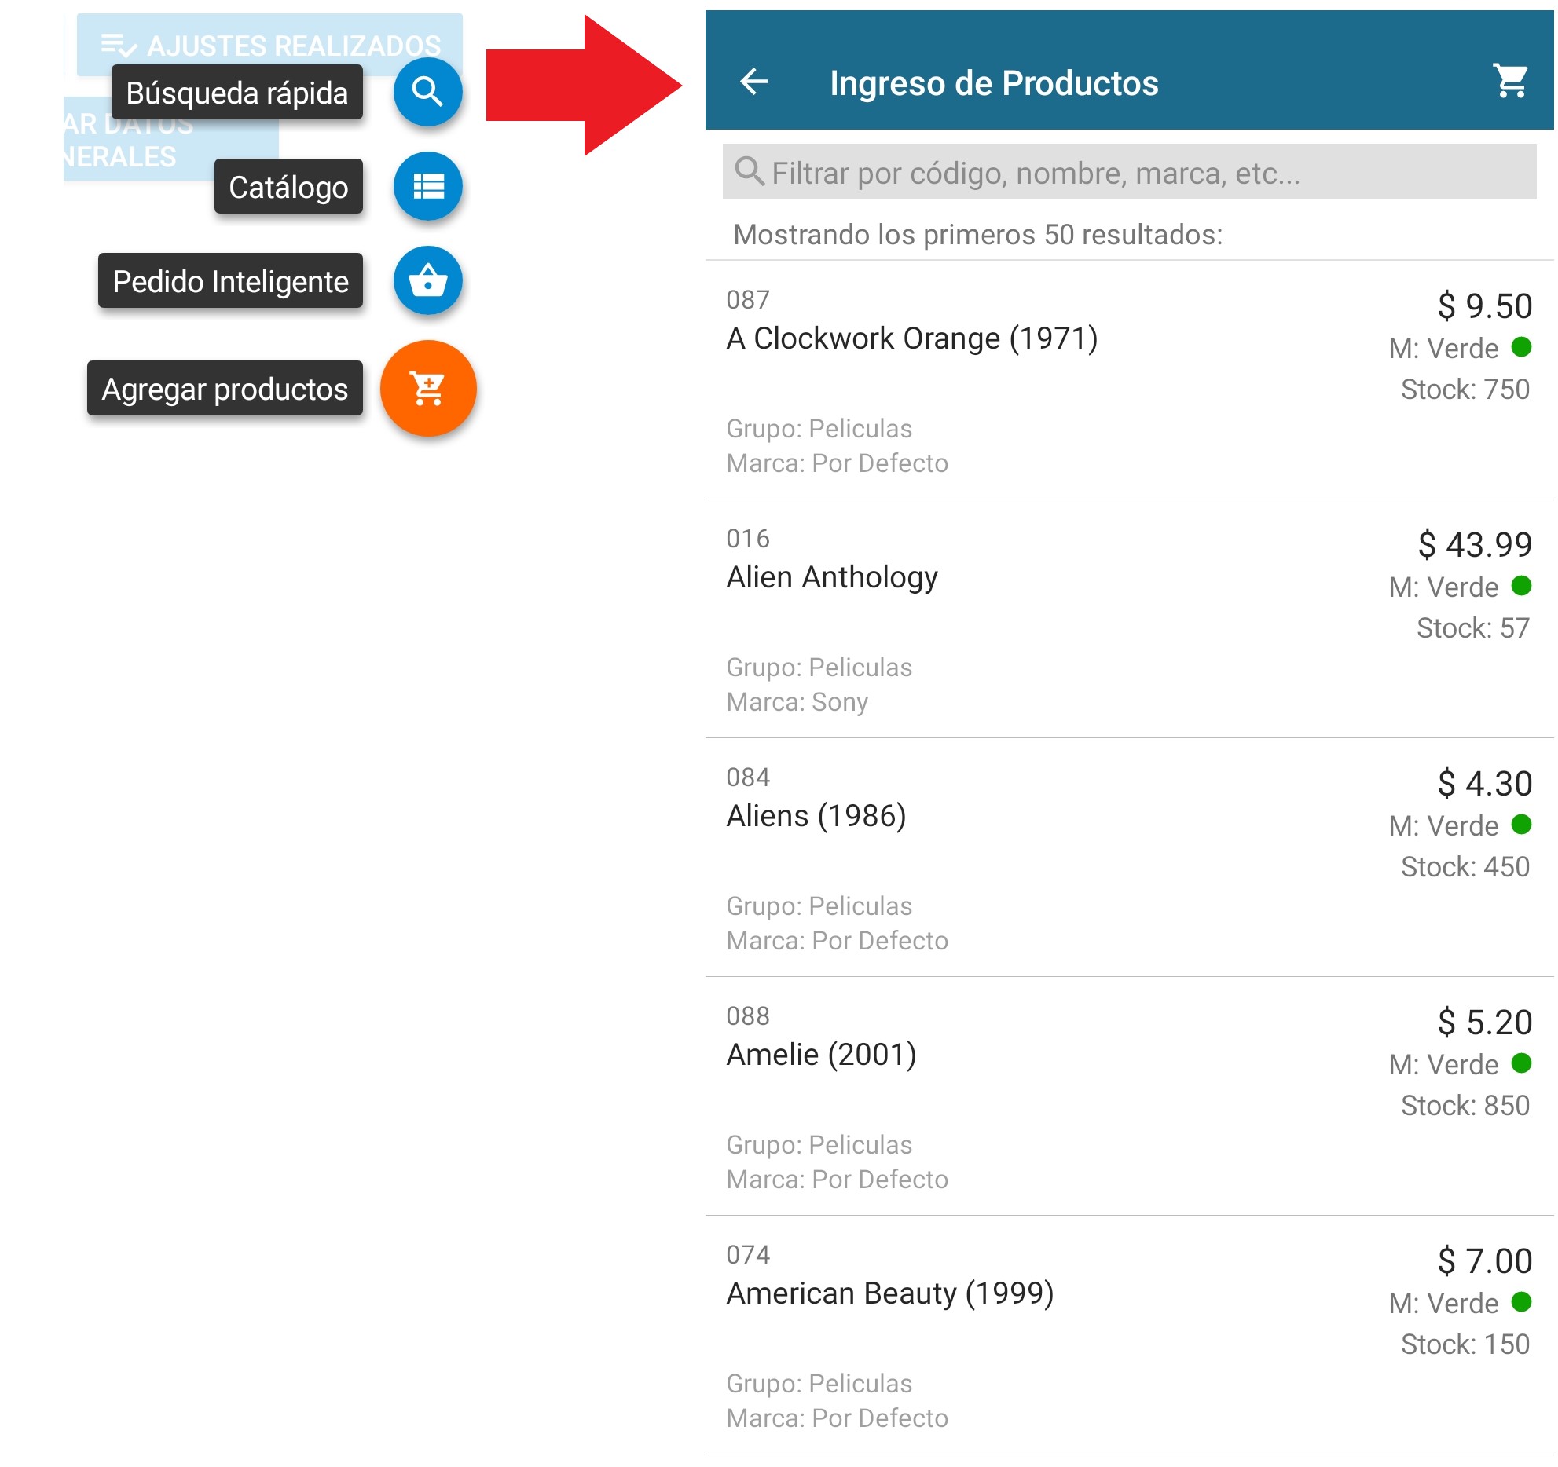Focus the Filtrar por código search field

click(1128, 172)
